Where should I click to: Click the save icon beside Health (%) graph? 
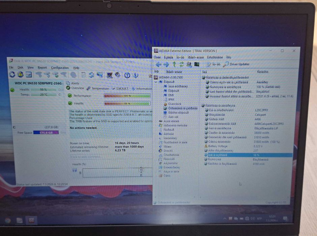75,170
